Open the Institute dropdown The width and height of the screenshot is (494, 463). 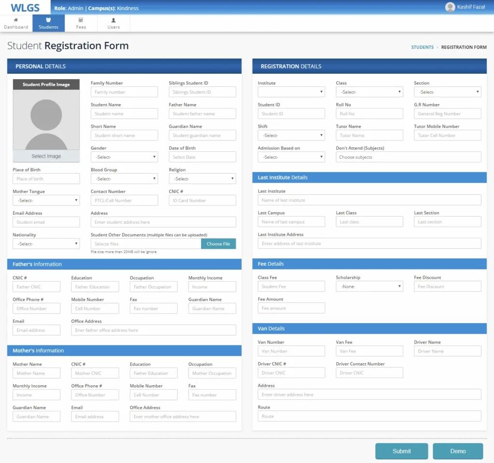[291, 92]
